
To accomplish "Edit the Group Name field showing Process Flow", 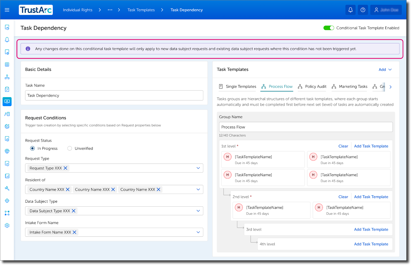I will pos(305,127).
